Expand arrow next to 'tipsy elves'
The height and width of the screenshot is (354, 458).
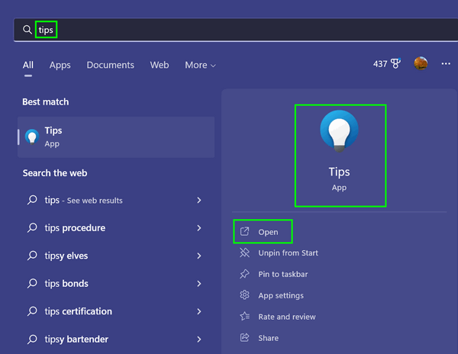tap(199, 256)
